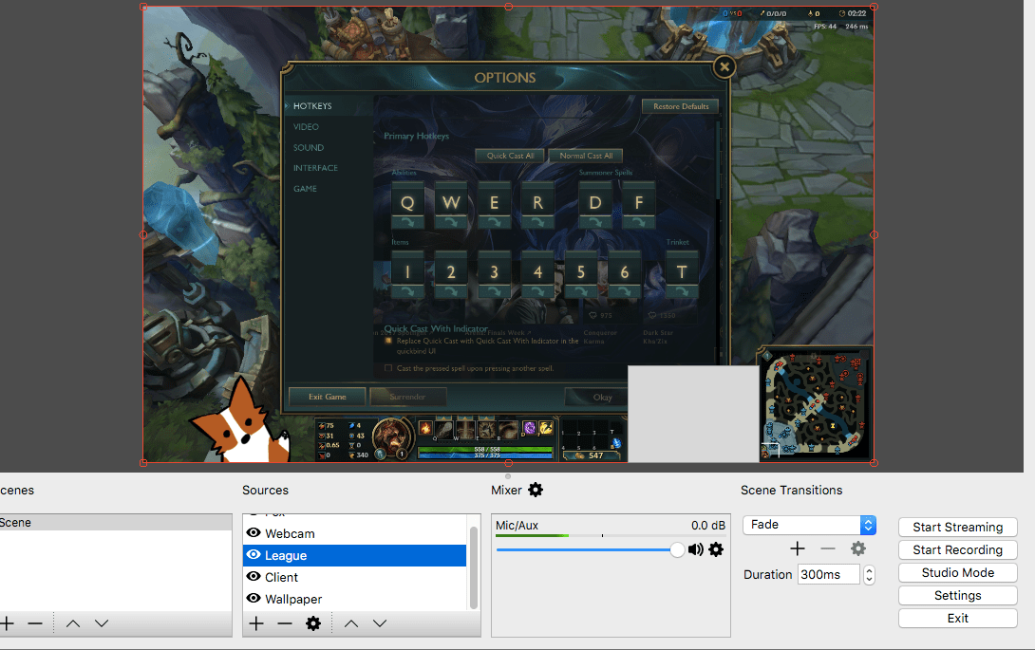Click the Exit button

pyautogui.click(x=958, y=619)
